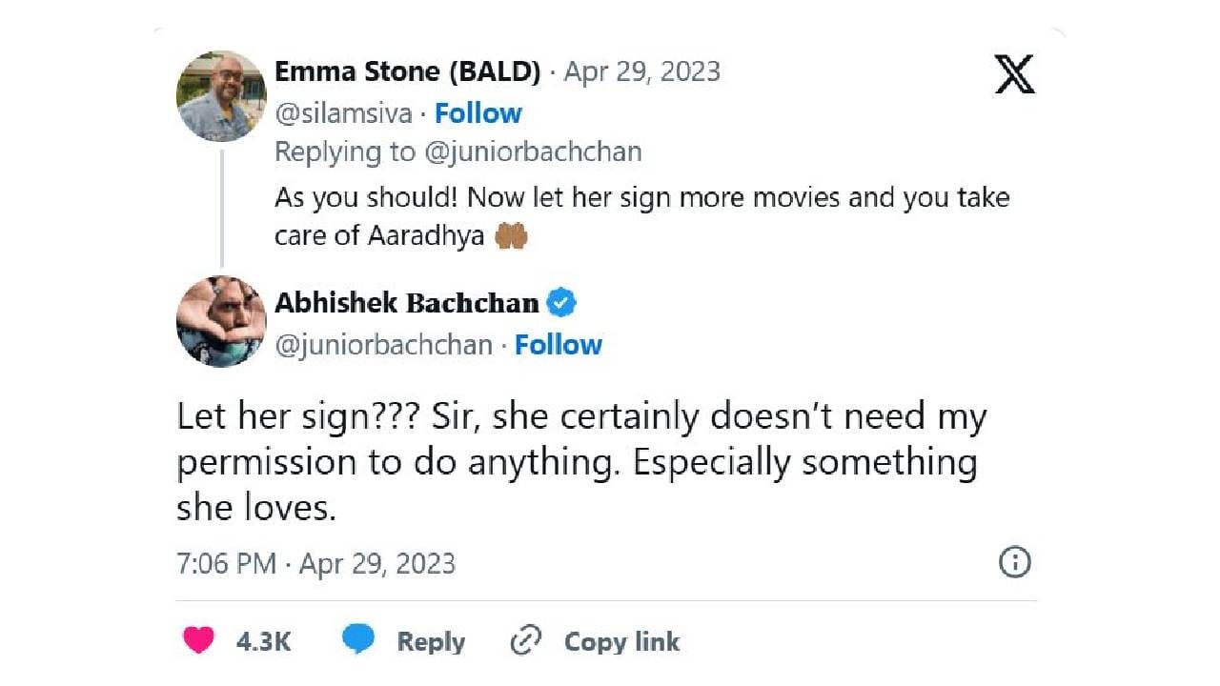This screenshot has height=686, width=1220.
Task: Click the Reply button text
Action: (431, 642)
